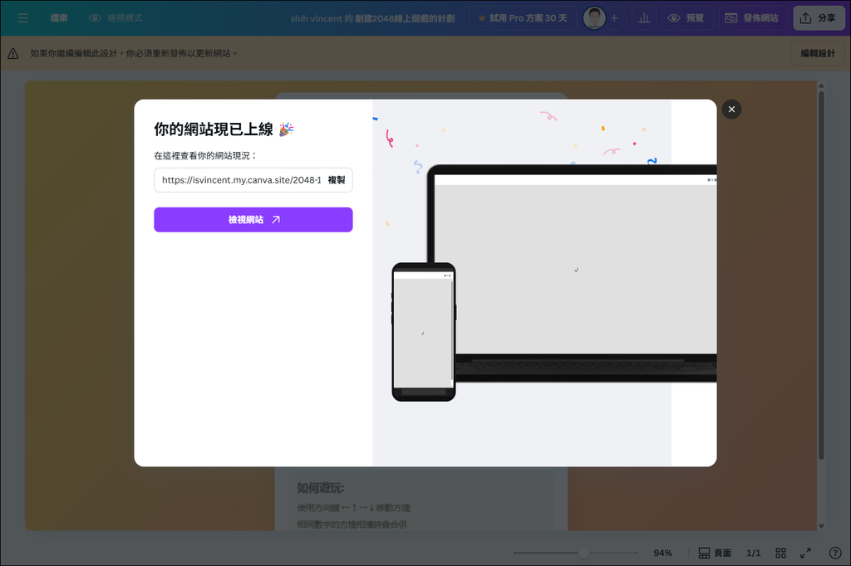Click the laptop preview image in the dialog
The image size is (851, 566).
(x=573, y=273)
